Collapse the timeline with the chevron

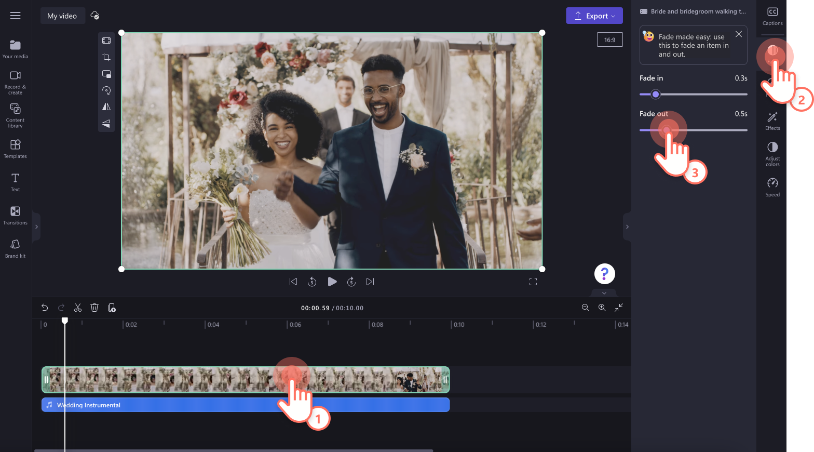604,293
